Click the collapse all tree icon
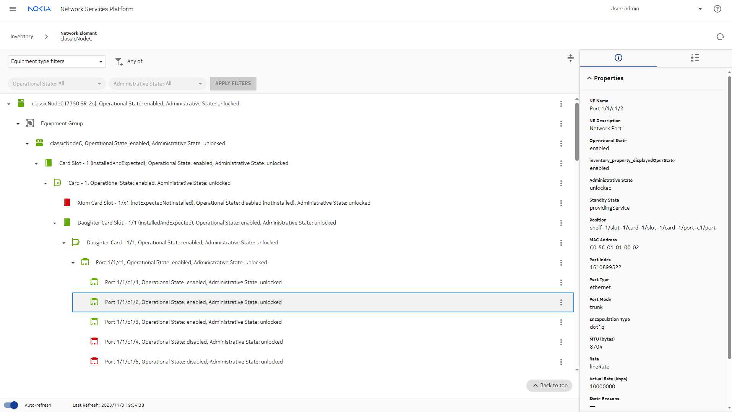 pos(570,58)
